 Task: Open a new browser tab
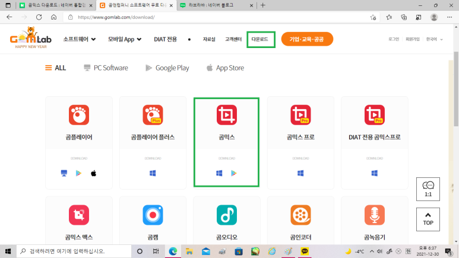tap(263, 5)
